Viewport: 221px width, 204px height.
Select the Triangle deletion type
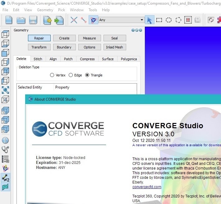(87, 75)
